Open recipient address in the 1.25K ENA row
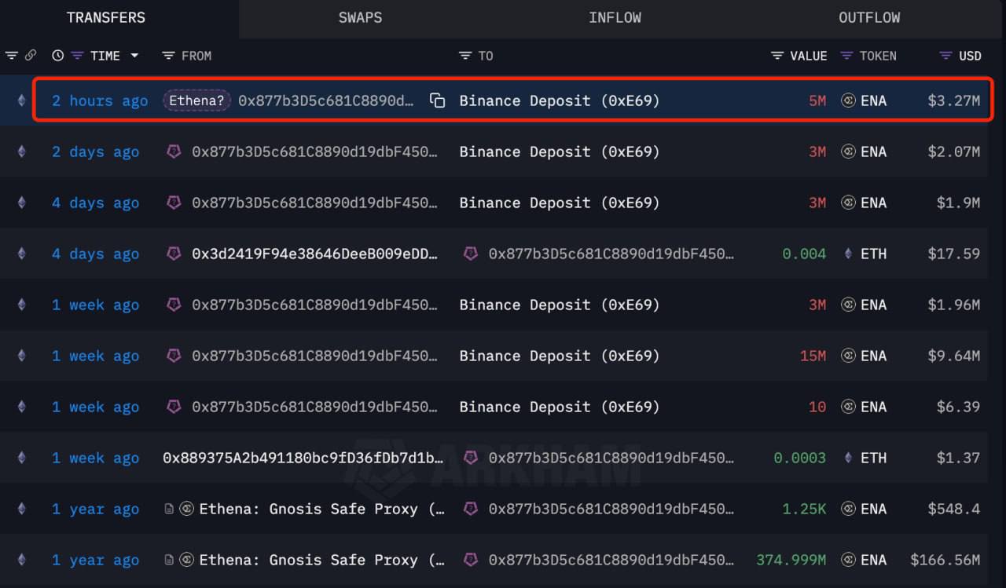The height and width of the screenshot is (588, 1006). point(611,509)
